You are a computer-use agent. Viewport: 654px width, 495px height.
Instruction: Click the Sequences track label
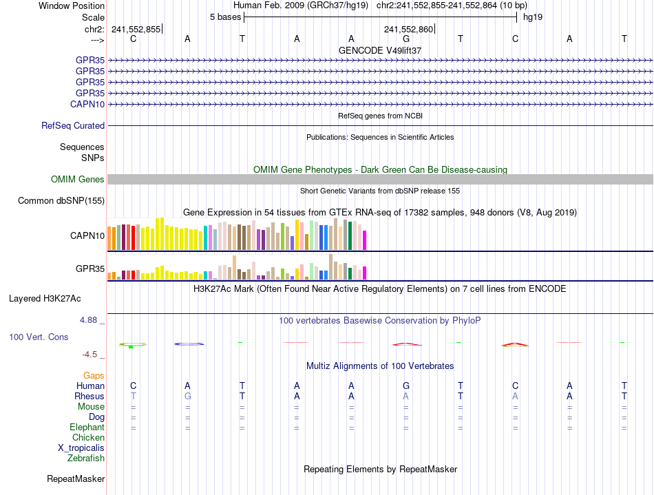(x=82, y=147)
